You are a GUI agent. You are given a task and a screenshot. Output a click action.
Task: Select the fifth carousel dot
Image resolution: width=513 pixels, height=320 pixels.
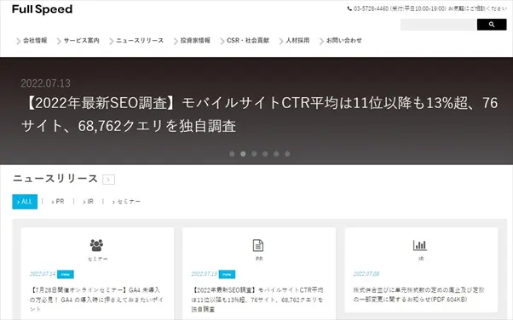click(276, 154)
